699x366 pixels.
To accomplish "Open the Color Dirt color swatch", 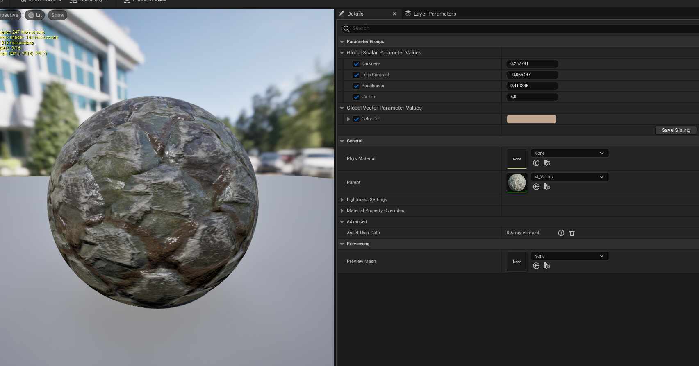I will coord(531,119).
